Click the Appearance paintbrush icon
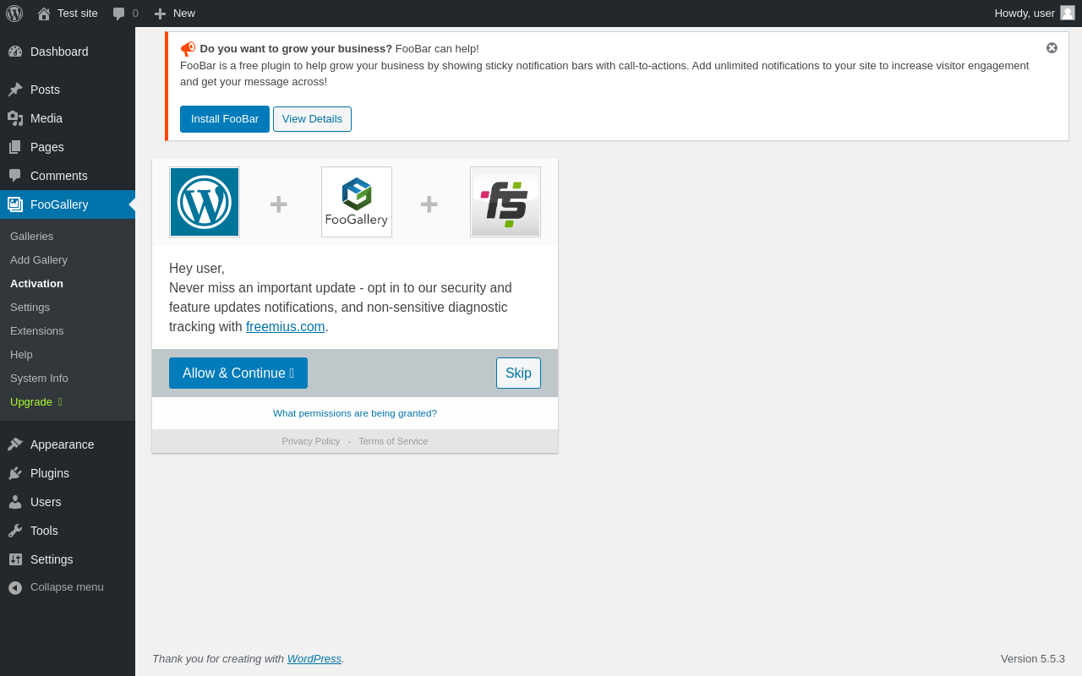This screenshot has width=1082, height=676. point(15,444)
